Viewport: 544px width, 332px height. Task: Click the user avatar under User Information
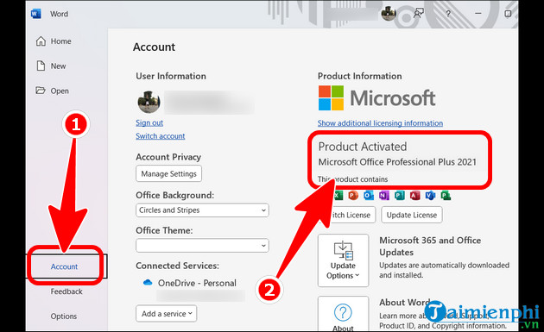click(149, 102)
